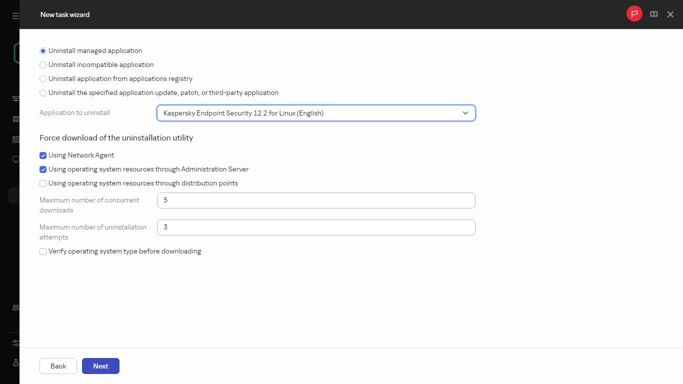Click the map-shaped sidebar navigation icon
The height and width of the screenshot is (384, 683).
[15, 119]
